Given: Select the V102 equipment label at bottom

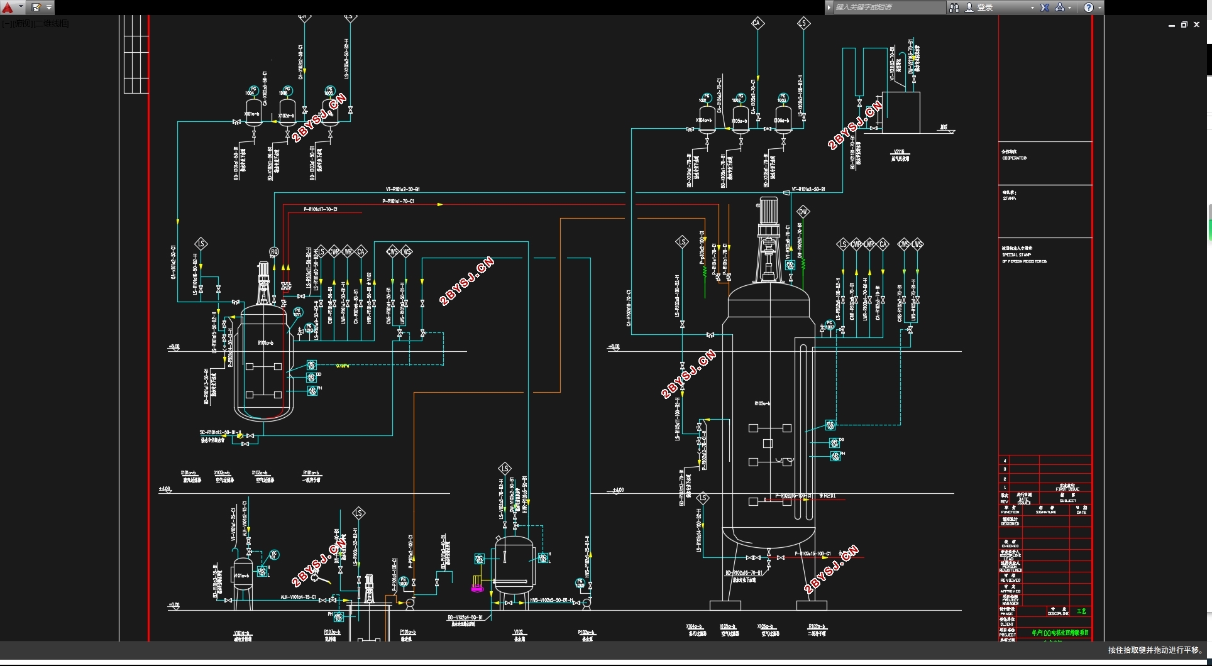Looking at the screenshot, I should [x=519, y=632].
